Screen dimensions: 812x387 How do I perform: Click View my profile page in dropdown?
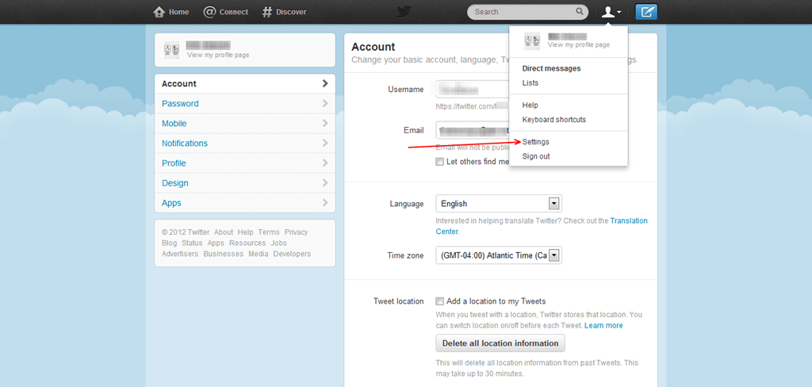pyautogui.click(x=578, y=45)
